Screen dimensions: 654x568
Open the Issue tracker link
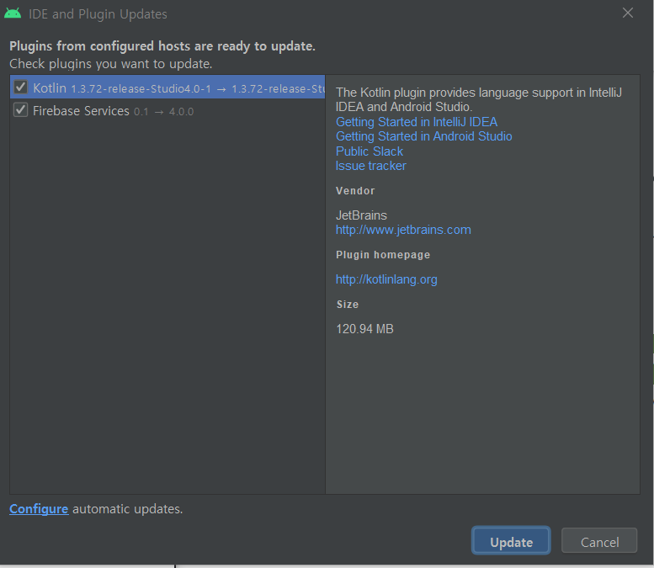371,166
